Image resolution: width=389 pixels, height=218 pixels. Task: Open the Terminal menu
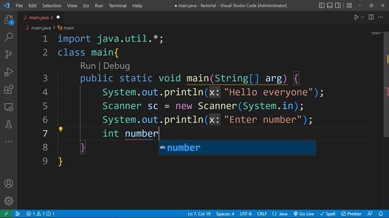[x=117, y=5]
